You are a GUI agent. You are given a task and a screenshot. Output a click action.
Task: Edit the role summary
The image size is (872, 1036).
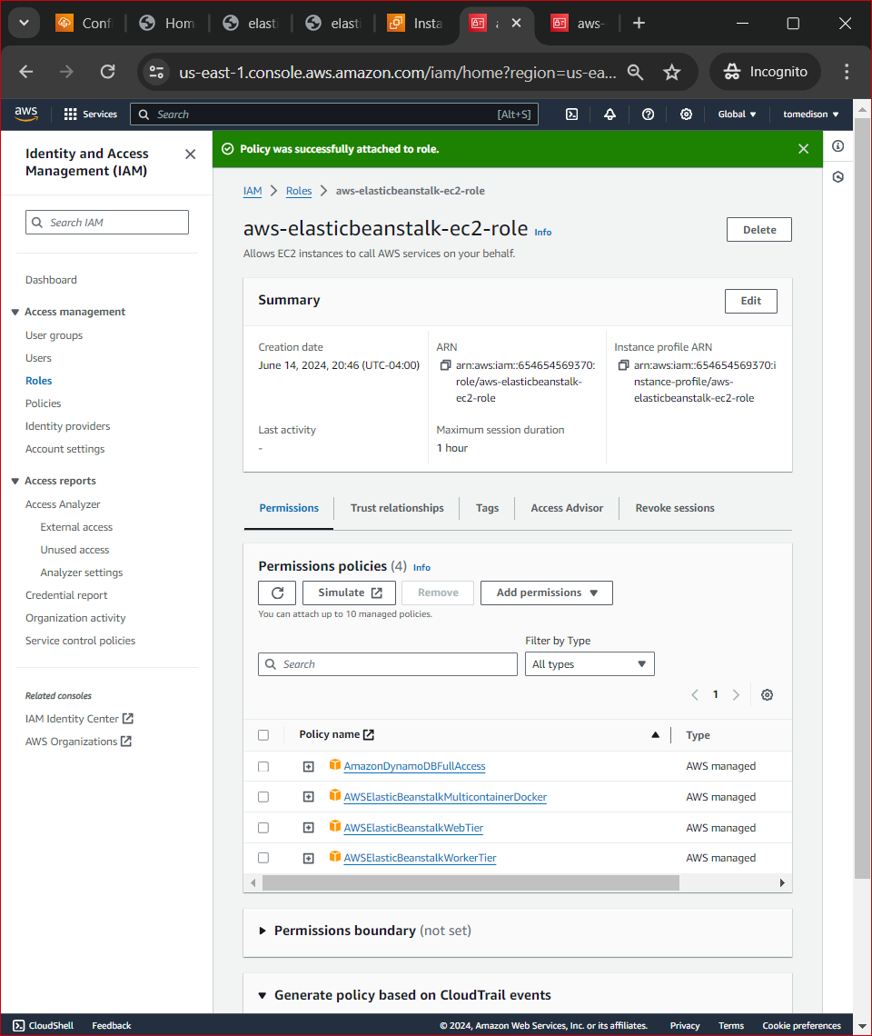pos(750,301)
